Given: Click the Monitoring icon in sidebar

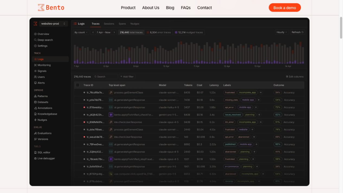Looking at the screenshot, I should coord(35,65).
